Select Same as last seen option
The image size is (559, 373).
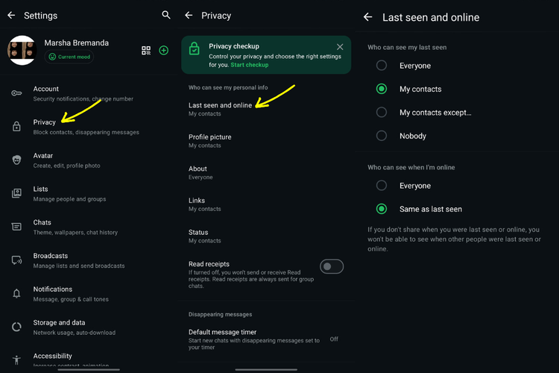point(382,209)
